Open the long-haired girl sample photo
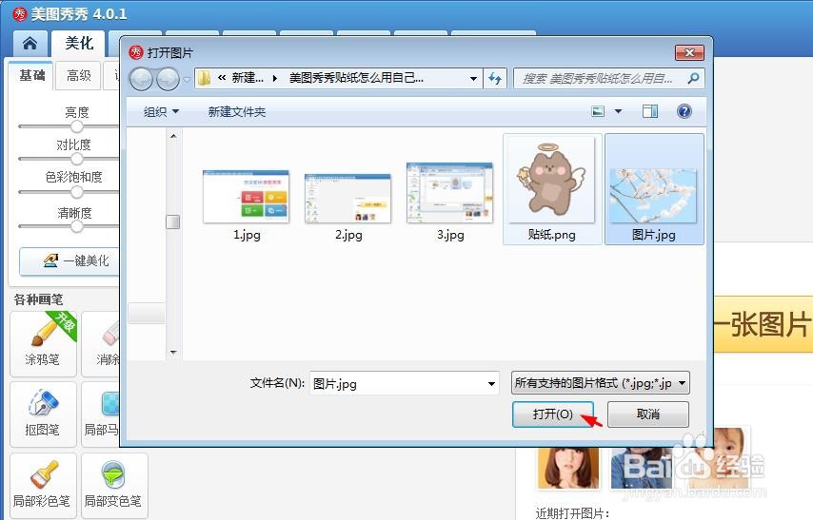 coord(567,468)
